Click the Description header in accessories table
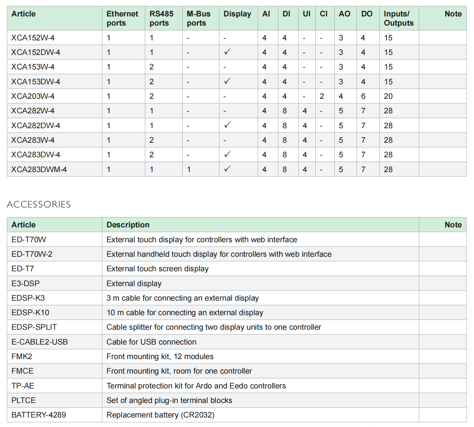The image size is (474, 427). pyautogui.click(x=128, y=225)
